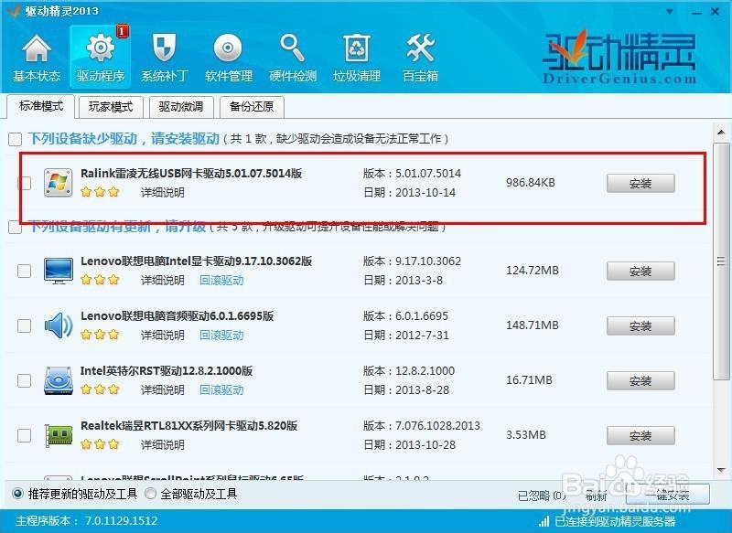The image size is (732, 533).
Task: Click the Intel RST hard disk icon
Action: point(59,380)
